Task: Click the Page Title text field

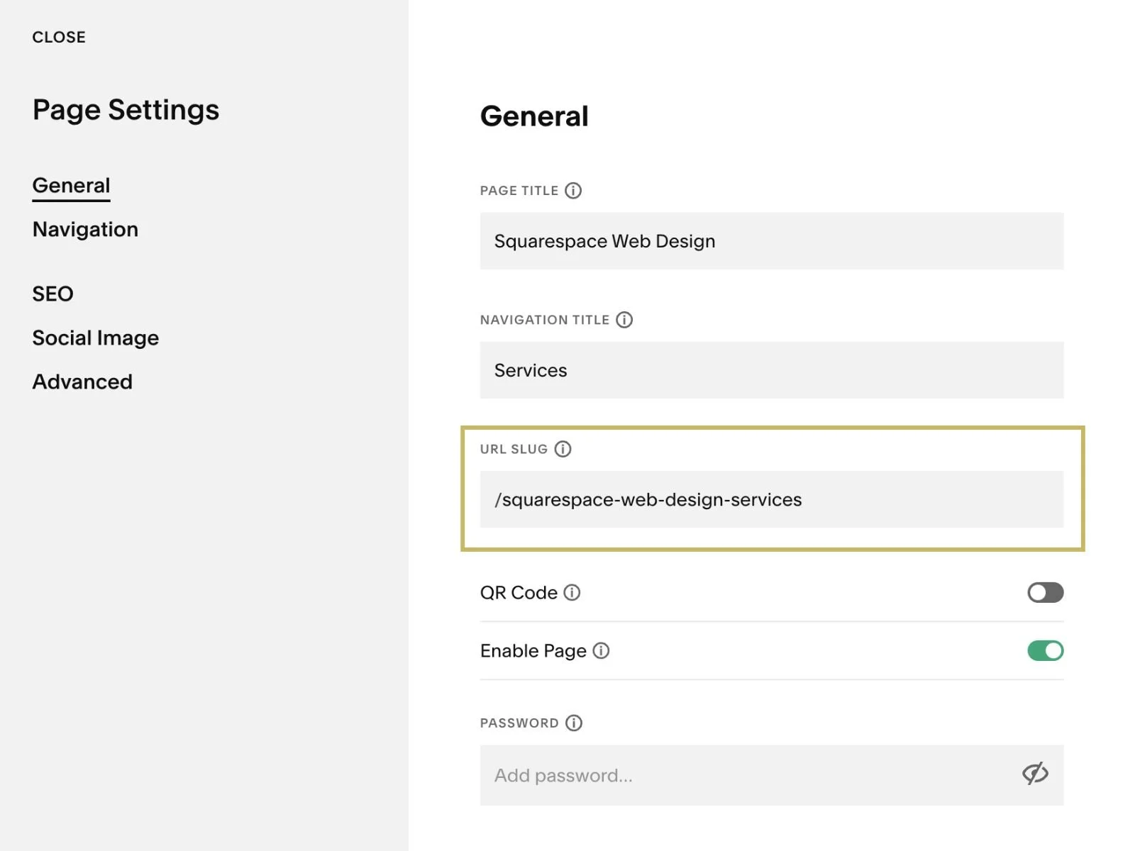Action: pos(771,241)
